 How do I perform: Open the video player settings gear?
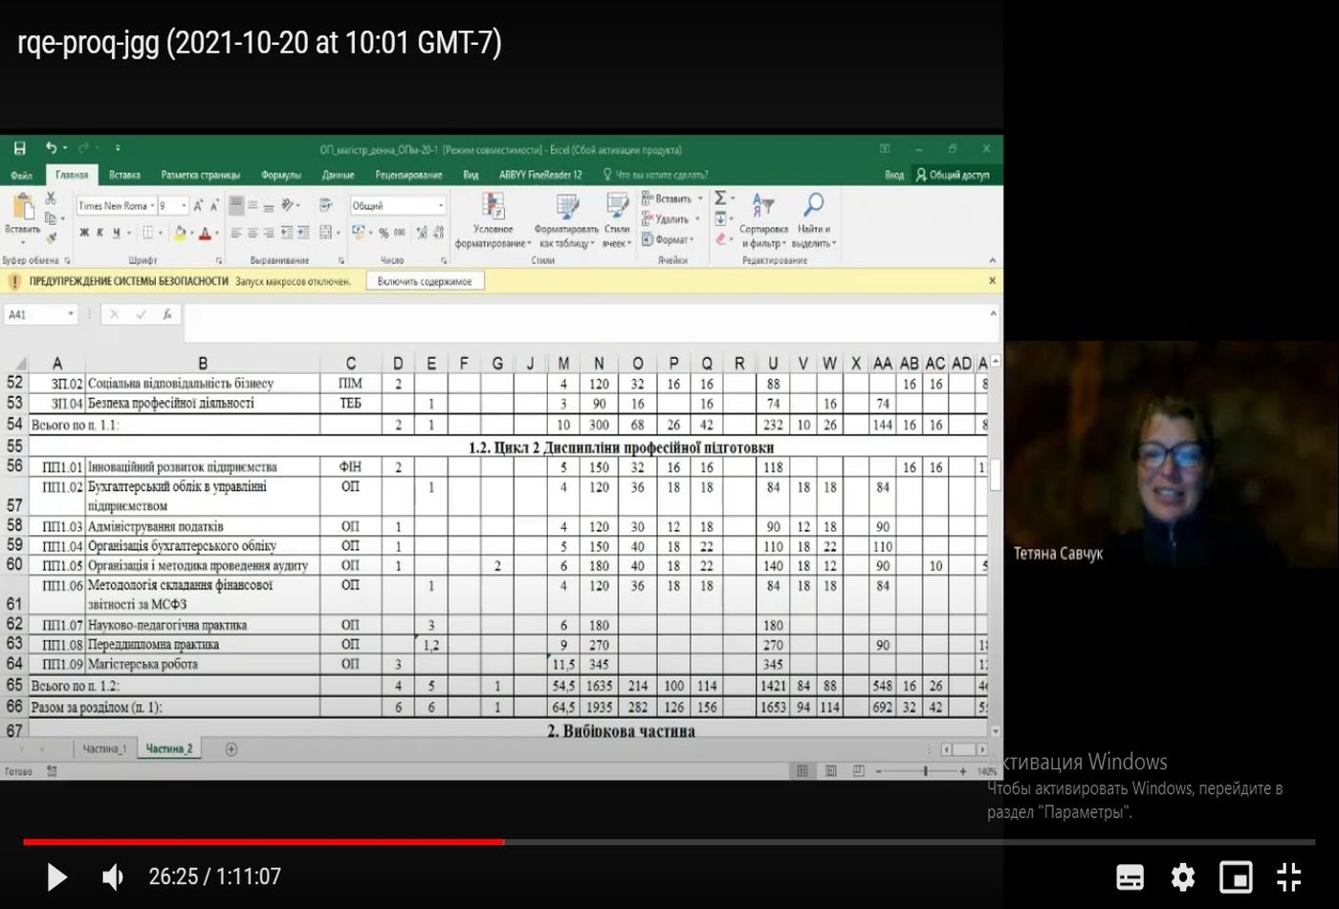click(x=1183, y=876)
